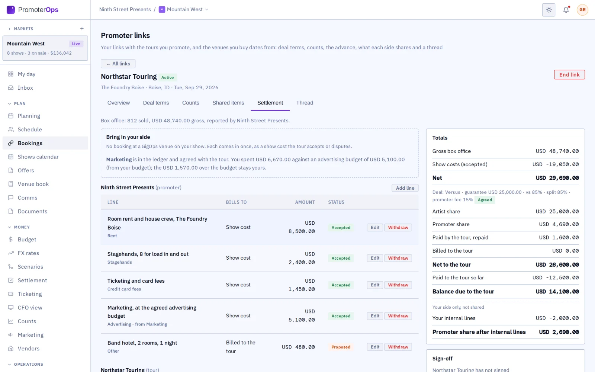Add a new market with plus icon
Image resolution: width=595 pixels, height=372 pixels.
(82, 29)
